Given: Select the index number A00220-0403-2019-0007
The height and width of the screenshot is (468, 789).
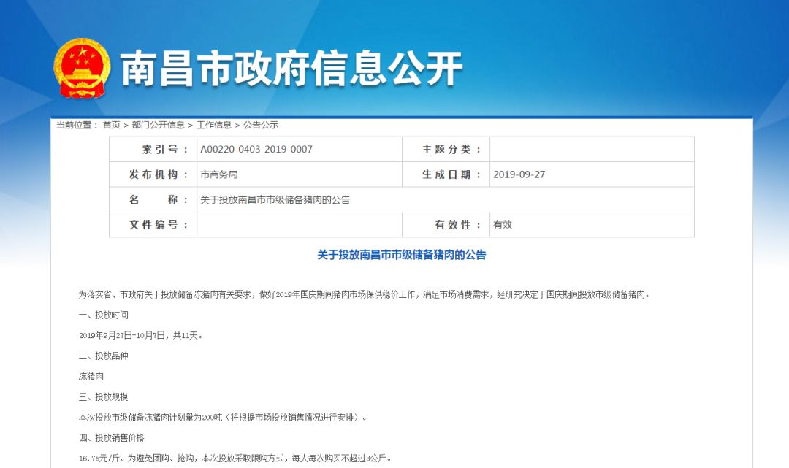Looking at the screenshot, I should 256,149.
